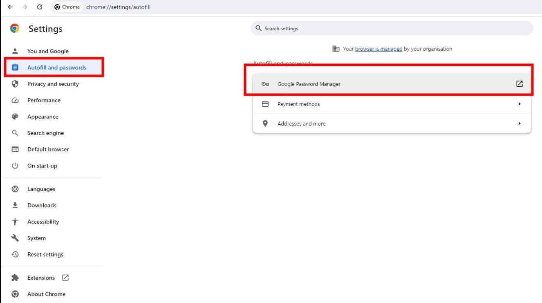The width and height of the screenshot is (542, 303).
Task: Click the location pin icon for Addresses
Action: pos(265,123)
